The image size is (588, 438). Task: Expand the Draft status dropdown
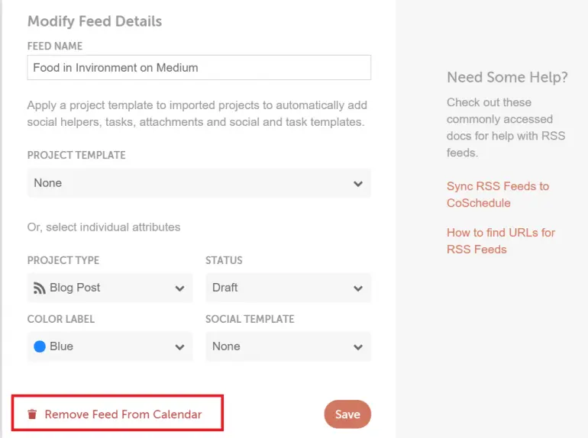click(x=288, y=288)
